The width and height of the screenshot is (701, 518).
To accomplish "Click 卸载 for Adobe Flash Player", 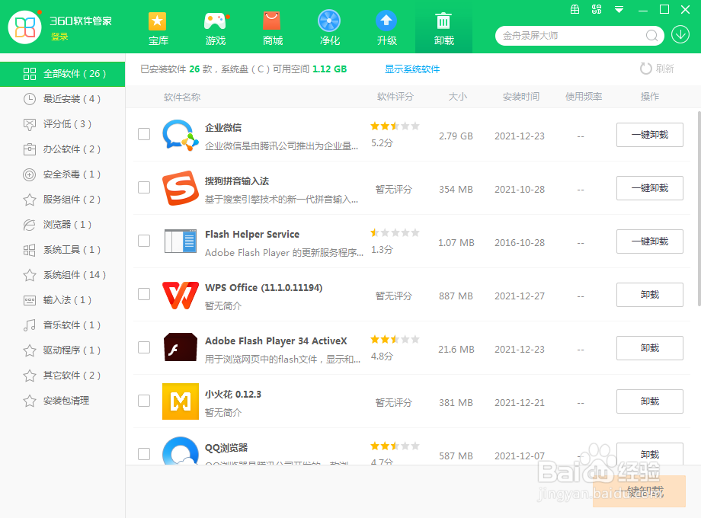I will pyautogui.click(x=650, y=347).
